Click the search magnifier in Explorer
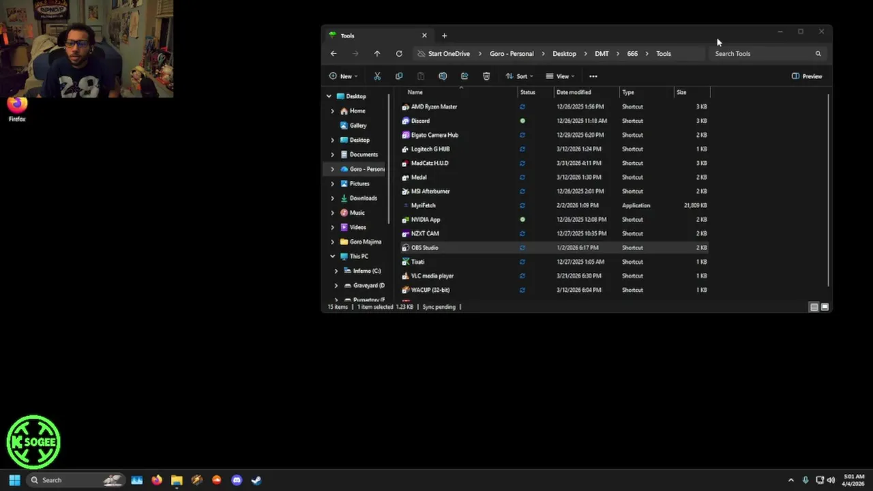 818,53
